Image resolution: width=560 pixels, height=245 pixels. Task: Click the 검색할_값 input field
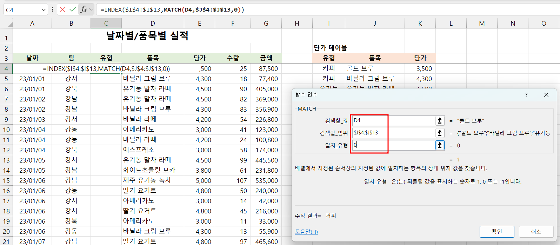point(393,120)
